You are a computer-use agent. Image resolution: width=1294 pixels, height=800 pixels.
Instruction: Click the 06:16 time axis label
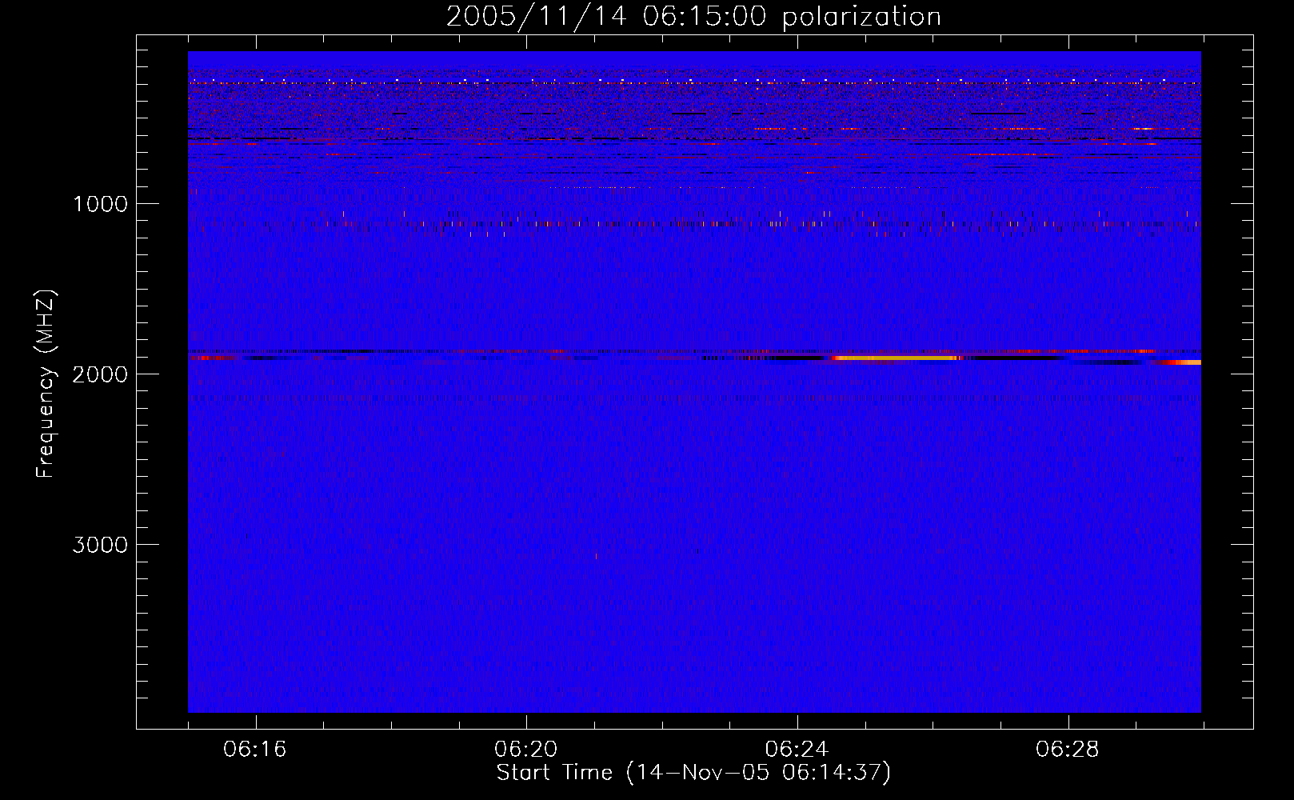point(255,750)
